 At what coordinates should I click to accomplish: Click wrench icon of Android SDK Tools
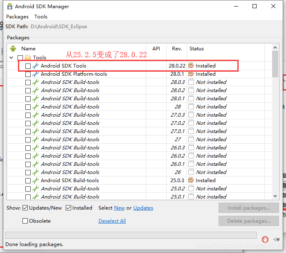pyautogui.click(x=36, y=66)
